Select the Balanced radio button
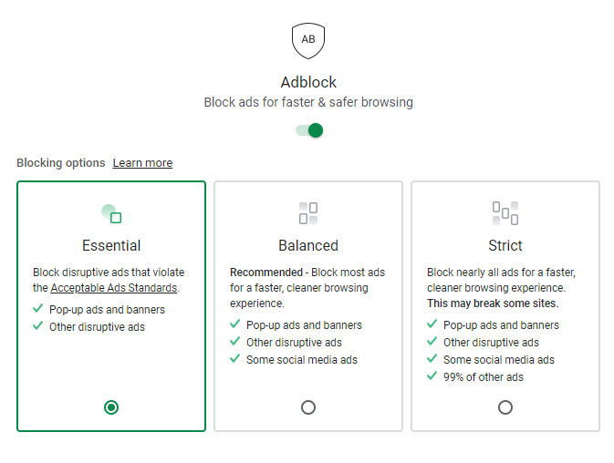Viewport: 614px width, 463px height. click(308, 407)
